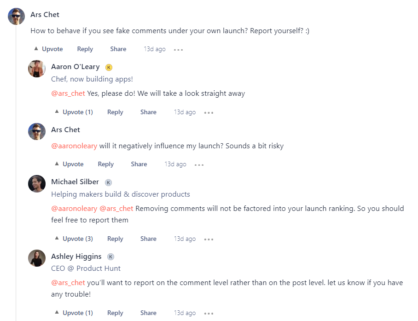Open more options on Aaron O'Leary's comment
This screenshot has width=418, height=321.
[209, 113]
